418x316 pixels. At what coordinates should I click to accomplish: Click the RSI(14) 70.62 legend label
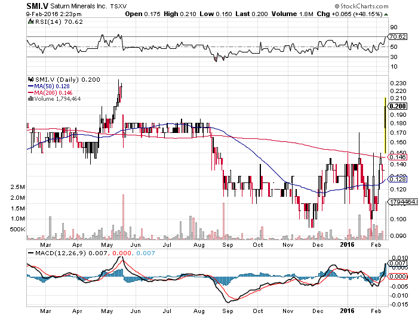59,22
